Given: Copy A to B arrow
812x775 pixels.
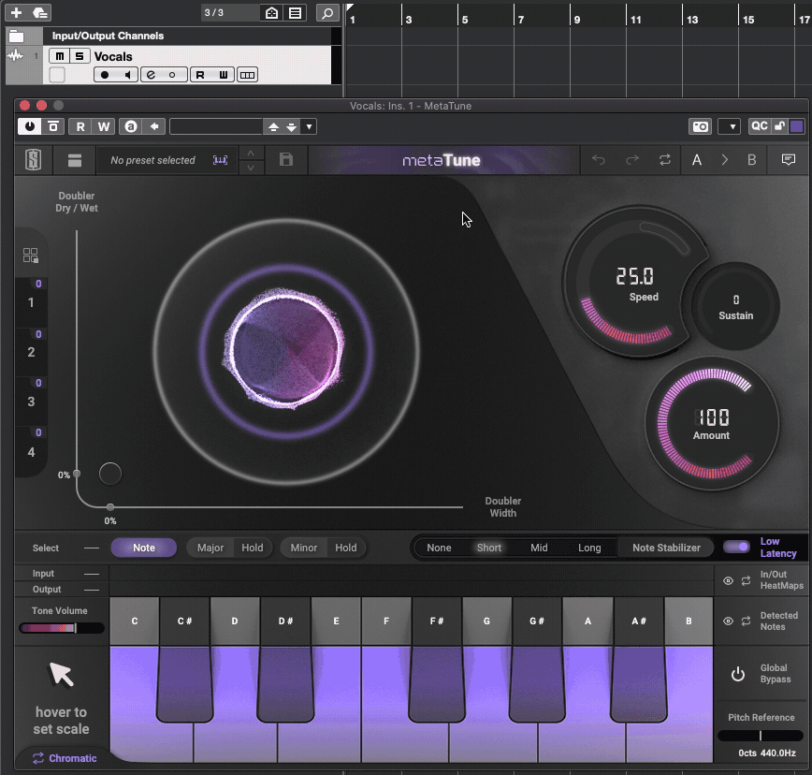Looking at the screenshot, I should [724, 159].
